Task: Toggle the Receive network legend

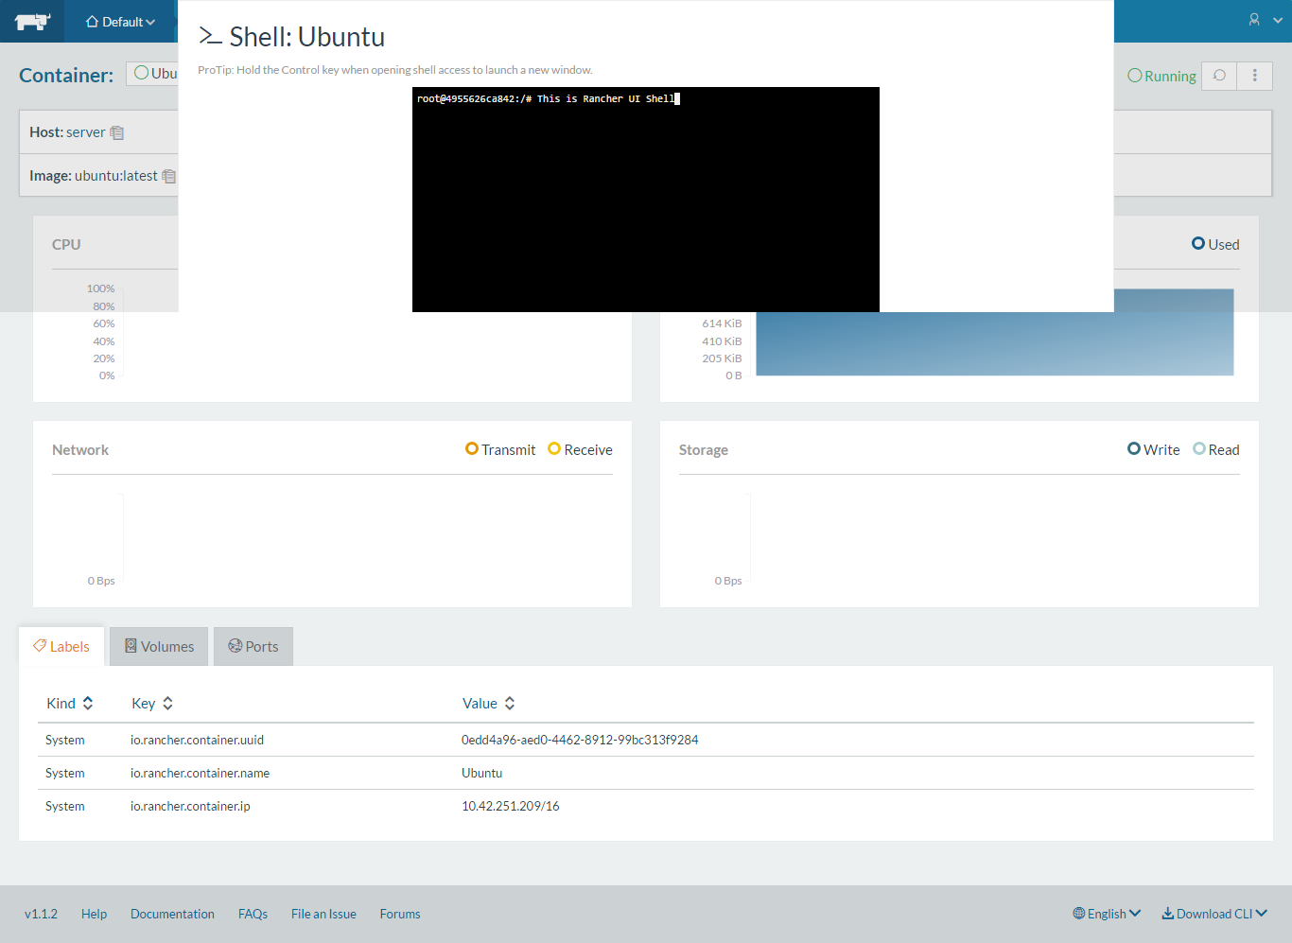Action: click(581, 449)
